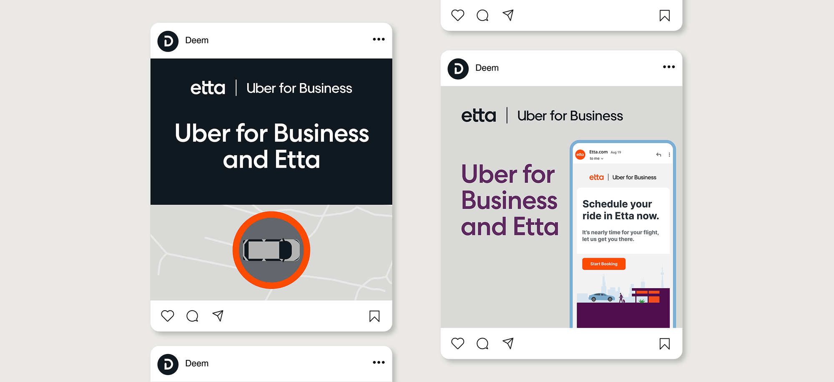Click reply arrow in phone email mockup
Screen dimensions: 834x382
658,155
